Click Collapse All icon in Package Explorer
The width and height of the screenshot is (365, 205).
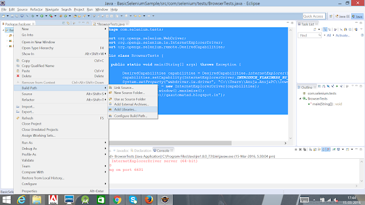click(x=63, y=23)
